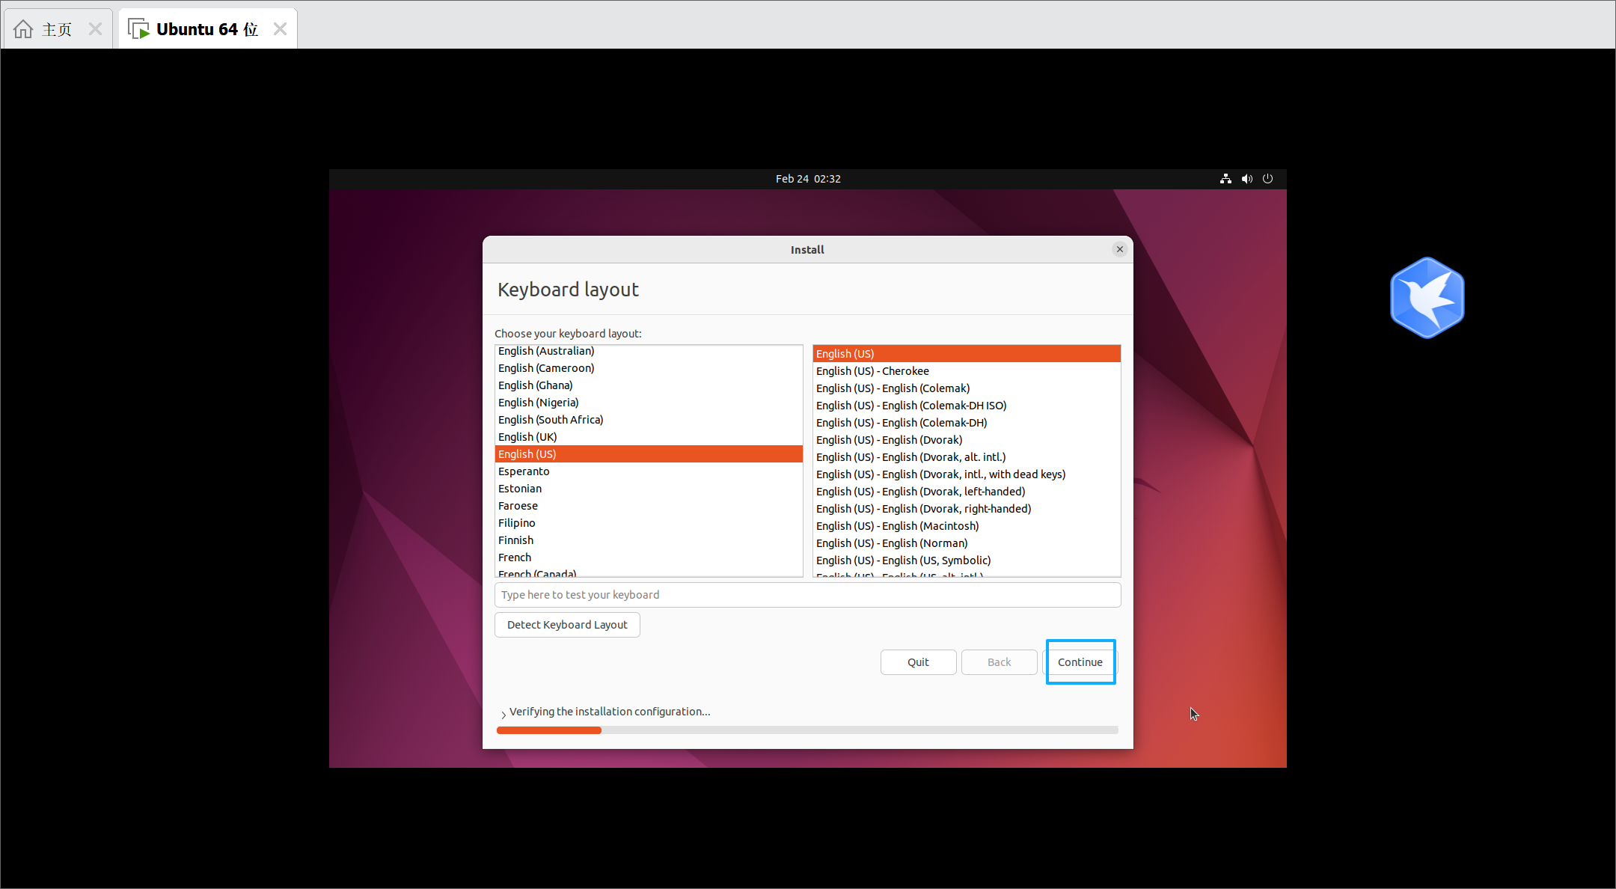This screenshot has height=889, width=1616.
Task: Click the network status icon
Action: pyautogui.click(x=1225, y=179)
